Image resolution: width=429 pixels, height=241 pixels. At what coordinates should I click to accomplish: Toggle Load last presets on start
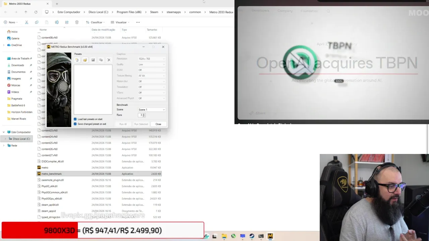75,119
